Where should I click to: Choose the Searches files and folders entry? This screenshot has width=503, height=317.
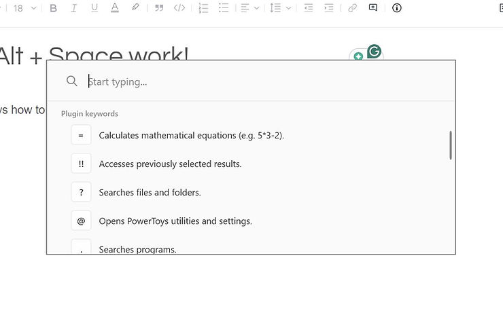click(150, 192)
